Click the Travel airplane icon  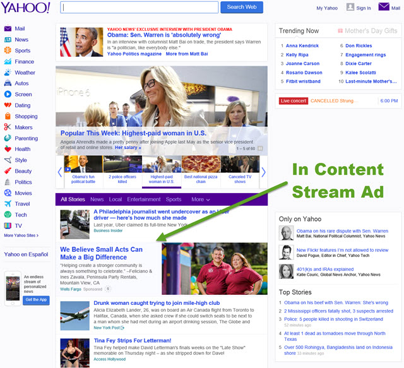point(8,204)
